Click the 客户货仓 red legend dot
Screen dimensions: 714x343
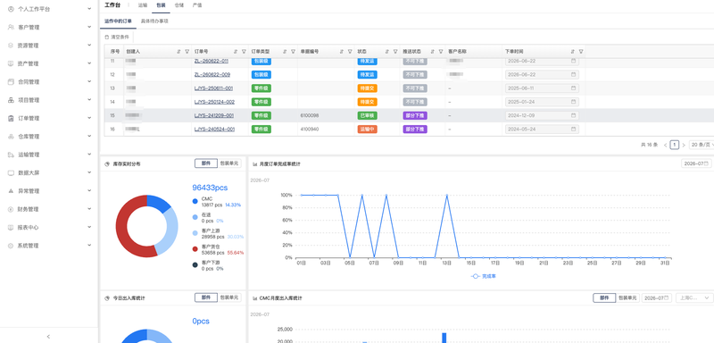click(195, 248)
